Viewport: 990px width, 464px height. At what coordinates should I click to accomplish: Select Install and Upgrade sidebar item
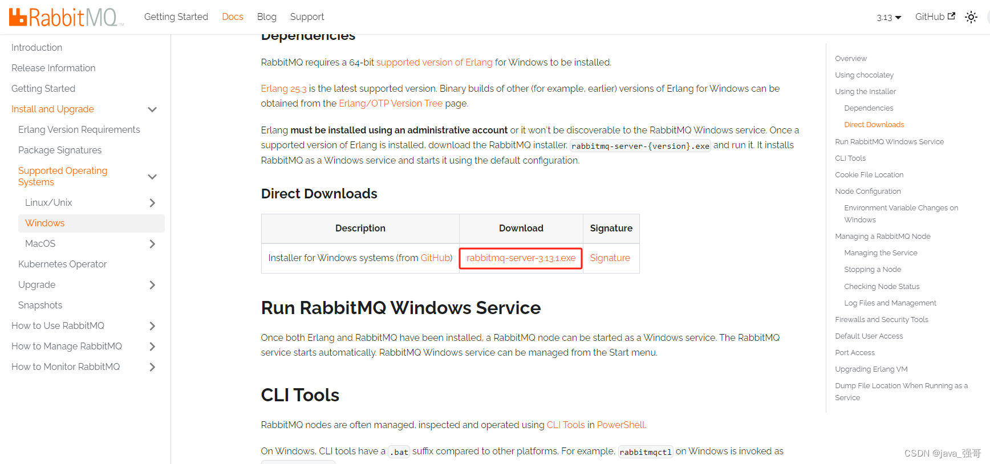pos(52,109)
